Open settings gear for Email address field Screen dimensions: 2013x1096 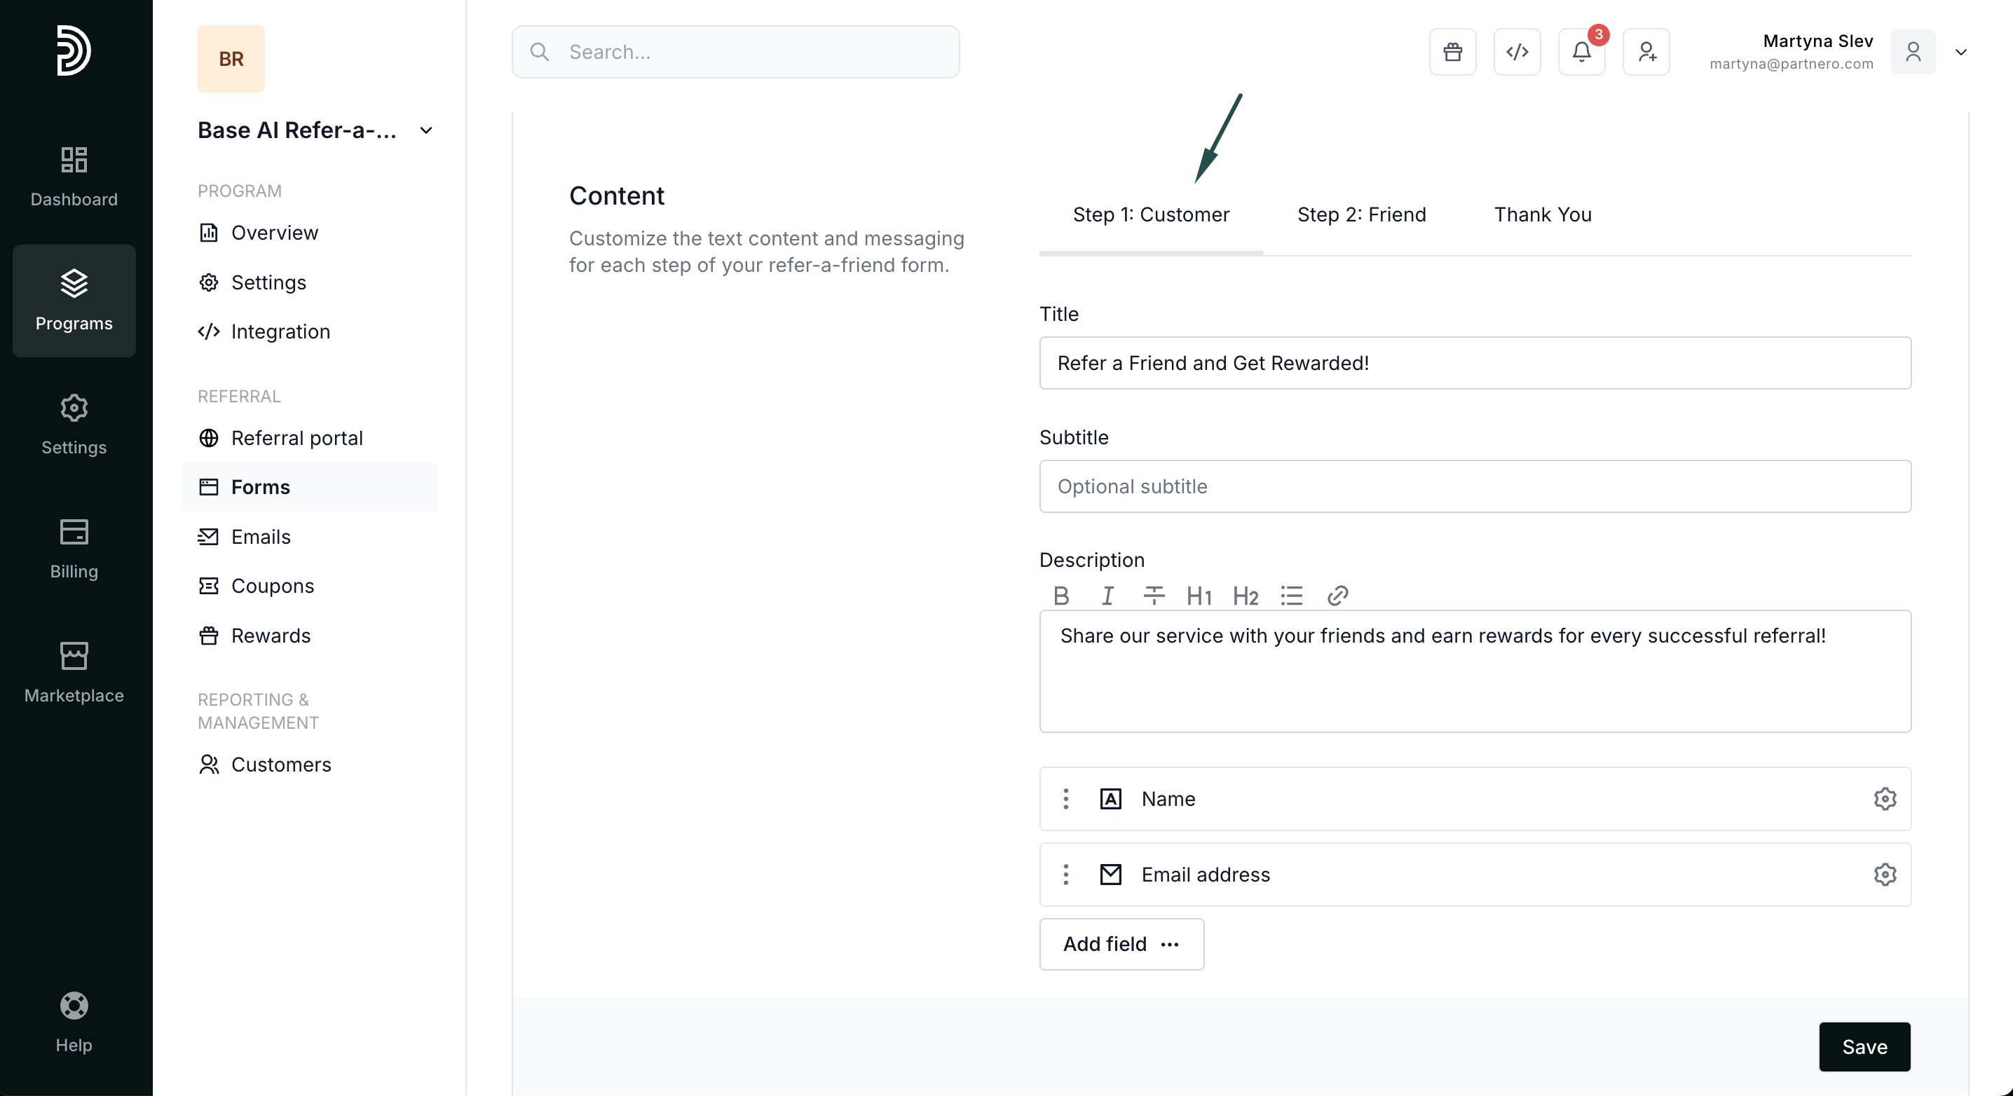pyautogui.click(x=1884, y=874)
